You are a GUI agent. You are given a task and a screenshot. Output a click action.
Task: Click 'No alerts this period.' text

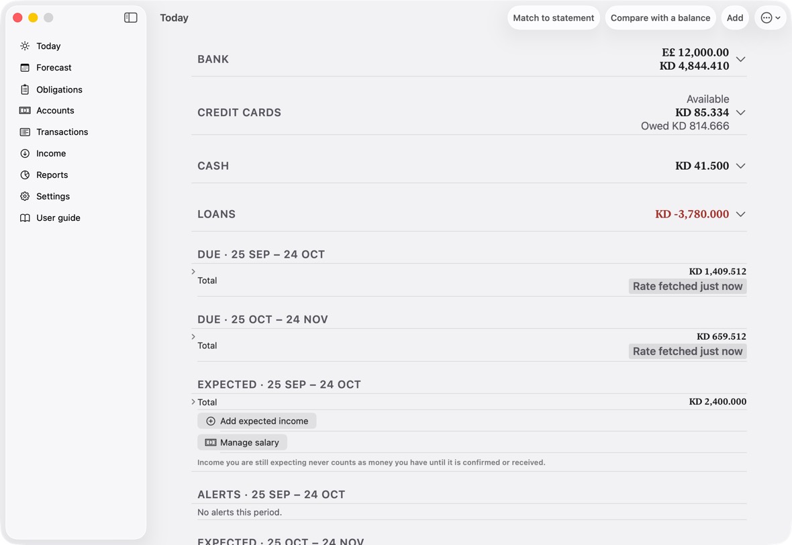pos(240,512)
